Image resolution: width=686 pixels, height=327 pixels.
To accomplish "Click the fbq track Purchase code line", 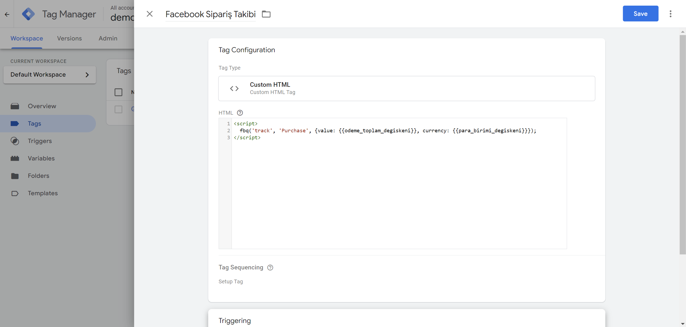I will (x=388, y=130).
